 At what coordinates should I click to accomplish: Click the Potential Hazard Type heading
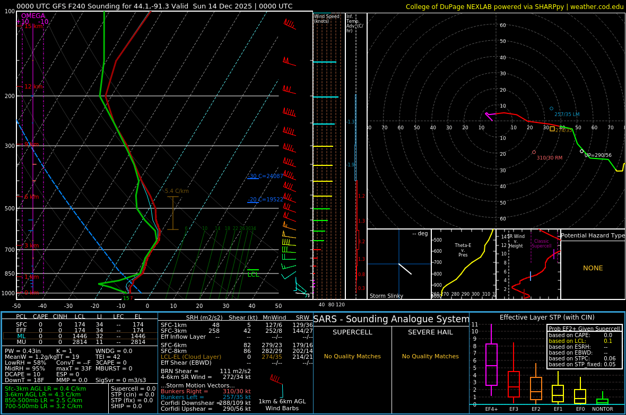click(x=593, y=235)
